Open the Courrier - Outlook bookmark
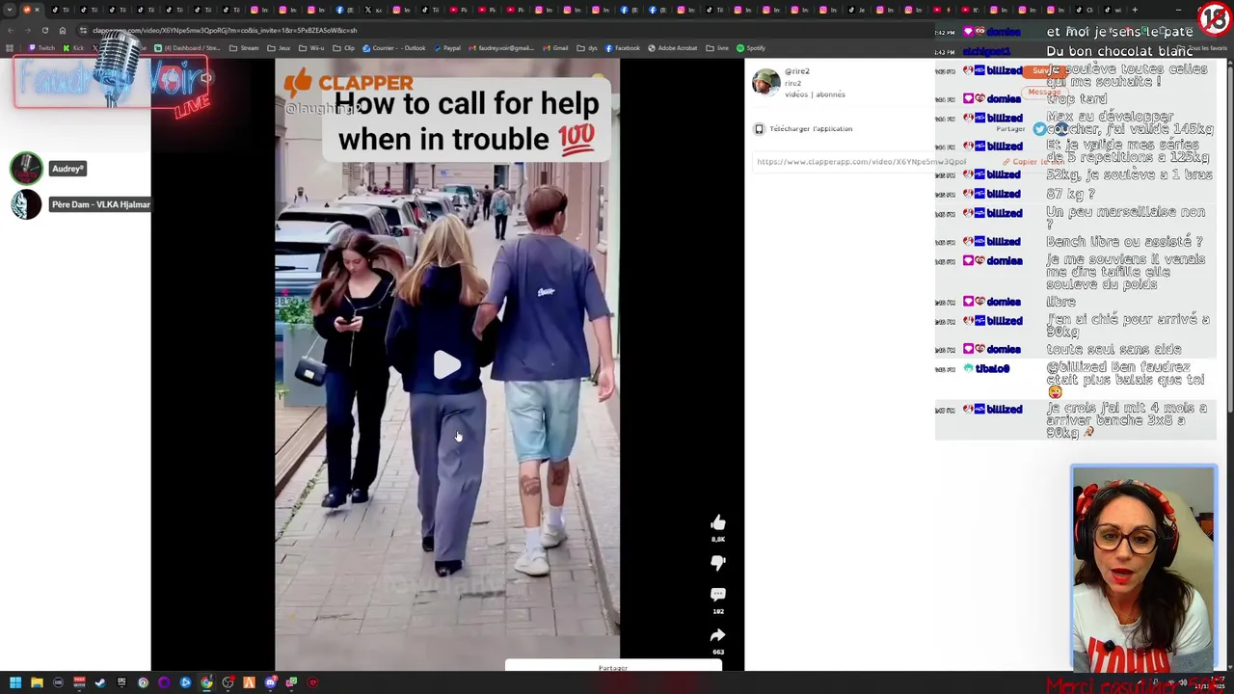The width and height of the screenshot is (1234, 694). tap(394, 48)
